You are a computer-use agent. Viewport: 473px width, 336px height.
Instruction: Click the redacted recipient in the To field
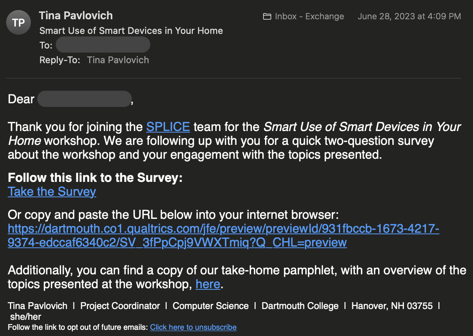tap(103, 45)
